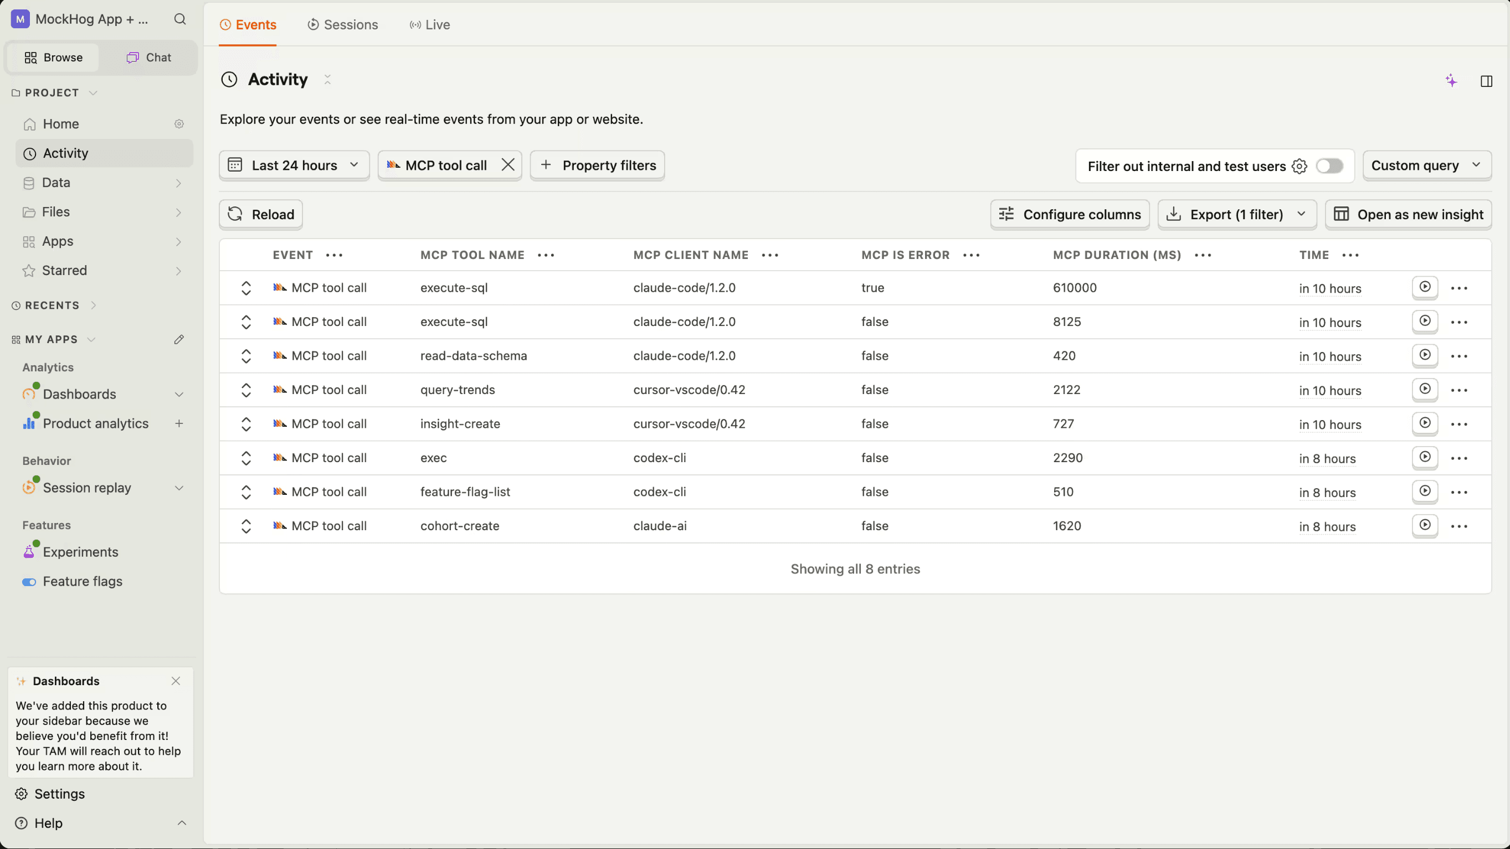
Task: Open the filter settings gear icon
Action: coord(1299,166)
